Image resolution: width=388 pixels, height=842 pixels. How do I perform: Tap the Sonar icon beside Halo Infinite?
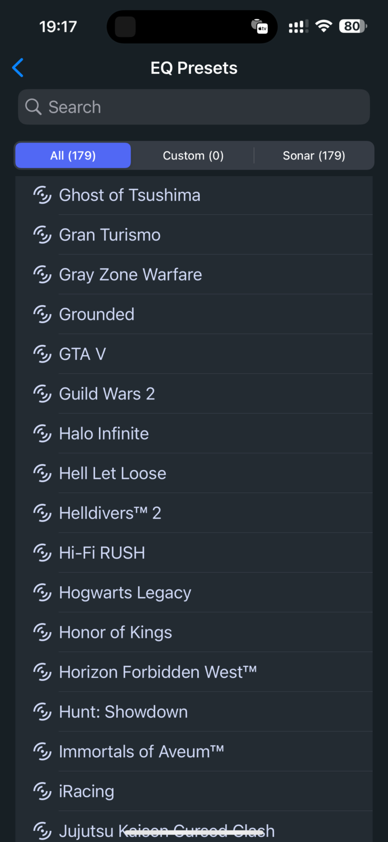[42, 434]
